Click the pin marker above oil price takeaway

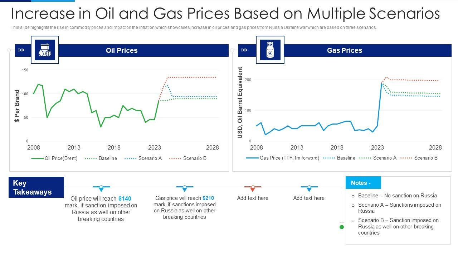(x=101, y=187)
